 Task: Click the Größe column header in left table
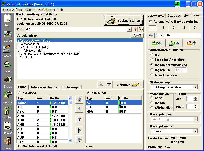coord(59,98)
